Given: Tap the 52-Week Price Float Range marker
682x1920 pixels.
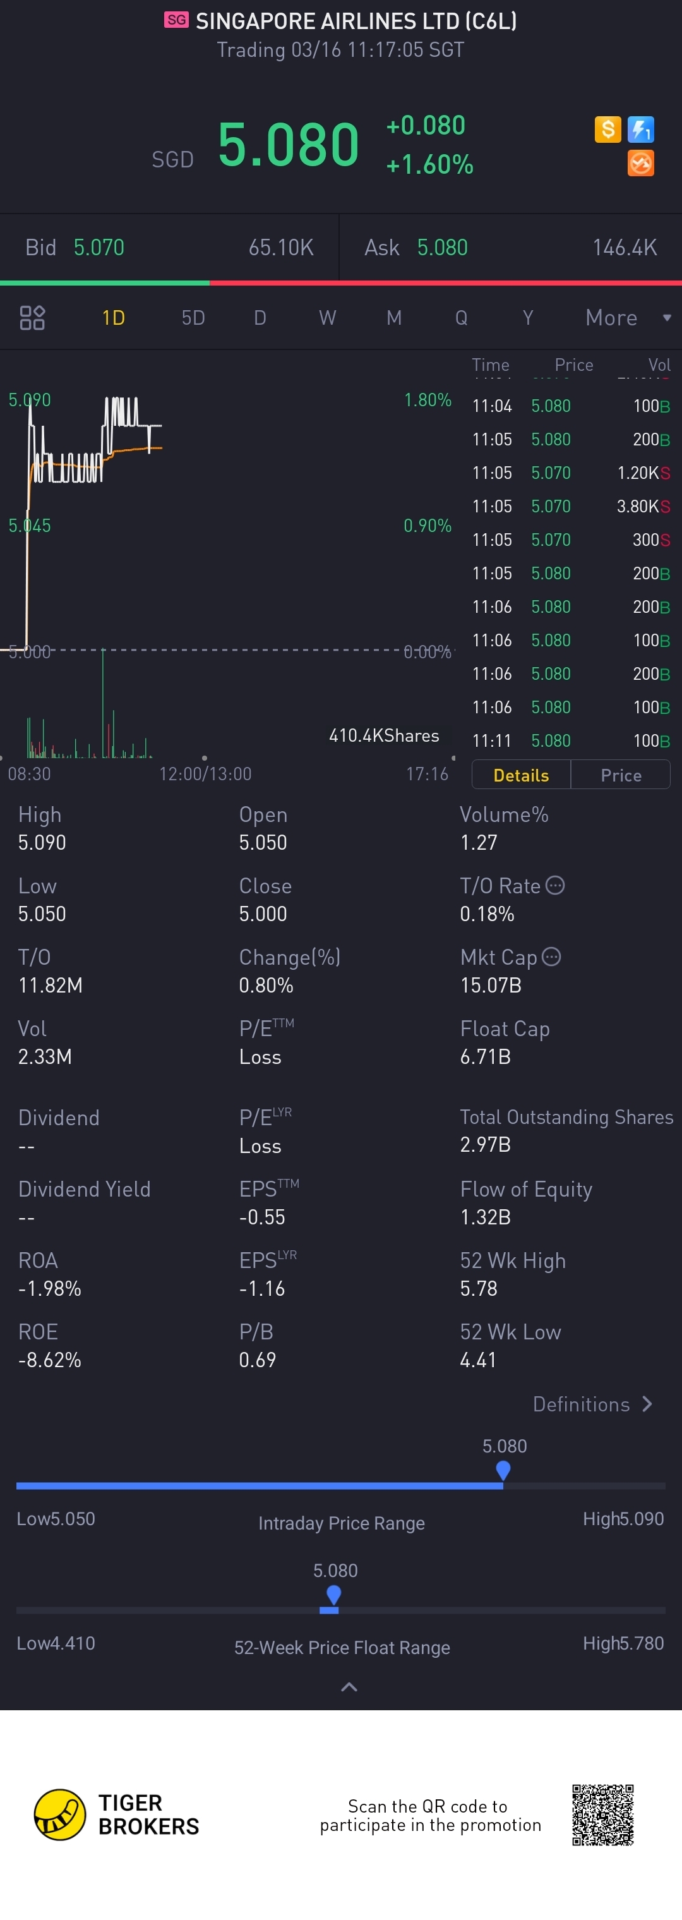Looking at the screenshot, I should pos(334,1595).
